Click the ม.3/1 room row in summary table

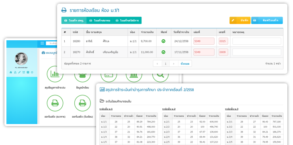coord(254,122)
